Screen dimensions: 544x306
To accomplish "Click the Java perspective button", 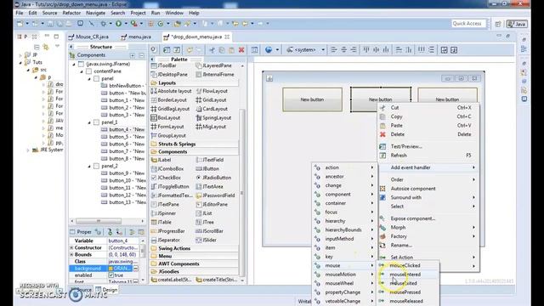I will [x=517, y=24].
